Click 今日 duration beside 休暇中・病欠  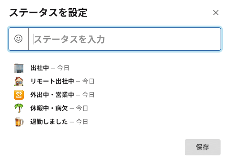(82, 108)
